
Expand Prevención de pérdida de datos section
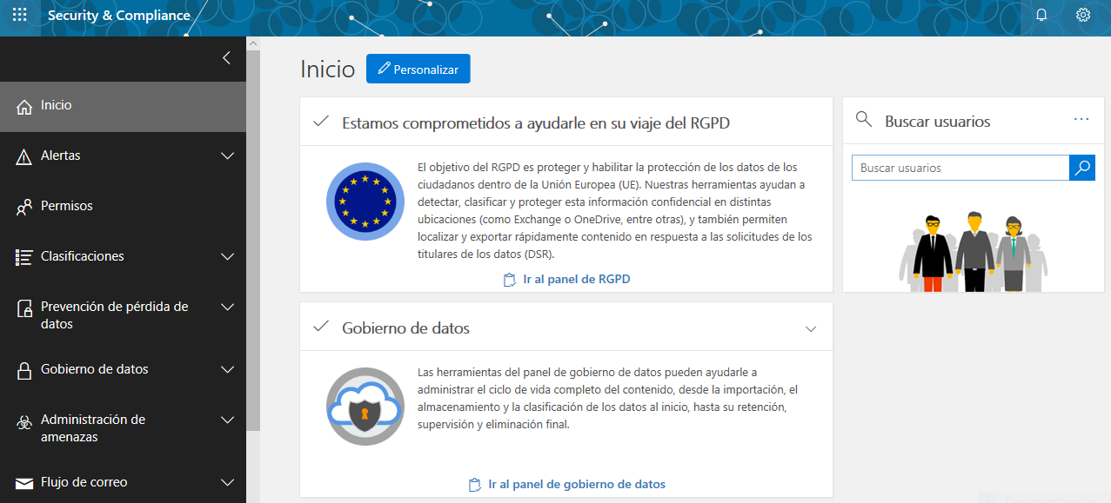click(227, 308)
